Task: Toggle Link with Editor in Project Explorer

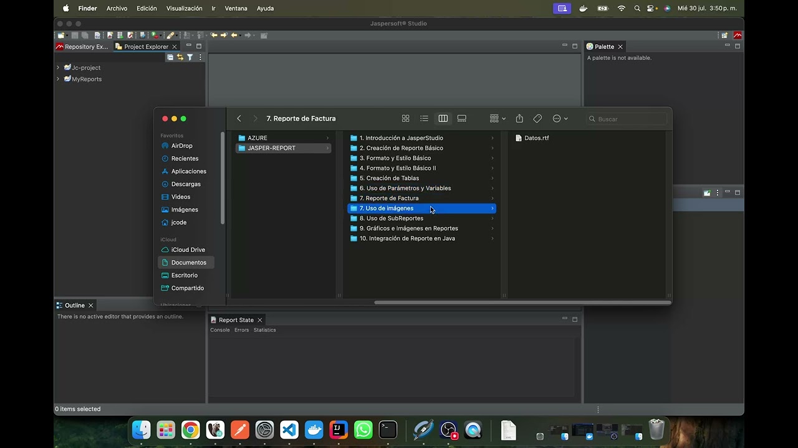Action: pyautogui.click(x=180, y=57)
